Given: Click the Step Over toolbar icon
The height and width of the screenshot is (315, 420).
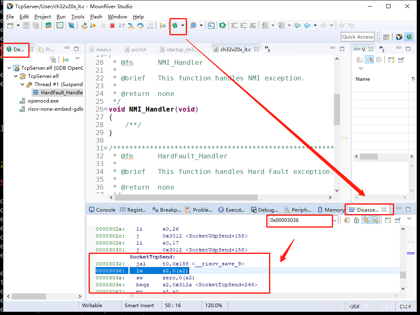Looking at the screenshot, I should pos(140,25).
